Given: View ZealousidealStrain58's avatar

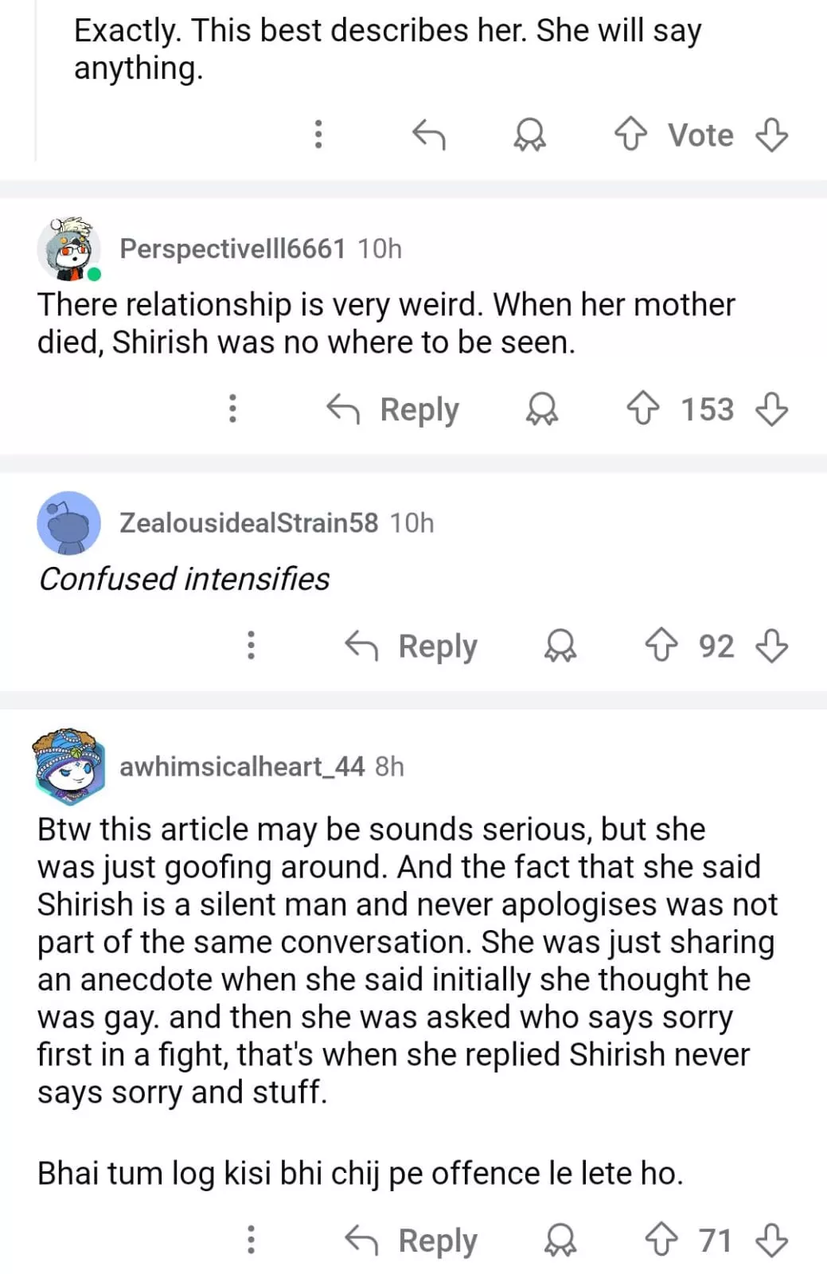Looking at the screenshot, I should coord(69,523).
